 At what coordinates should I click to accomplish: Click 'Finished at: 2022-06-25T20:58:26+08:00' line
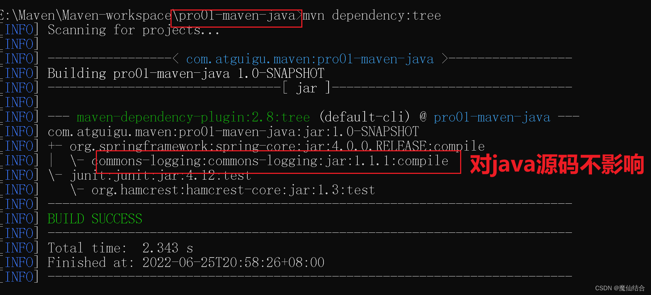tap(186, 263)
